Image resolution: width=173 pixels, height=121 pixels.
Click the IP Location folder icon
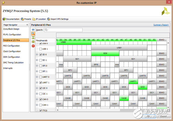(x=34, y=19)
